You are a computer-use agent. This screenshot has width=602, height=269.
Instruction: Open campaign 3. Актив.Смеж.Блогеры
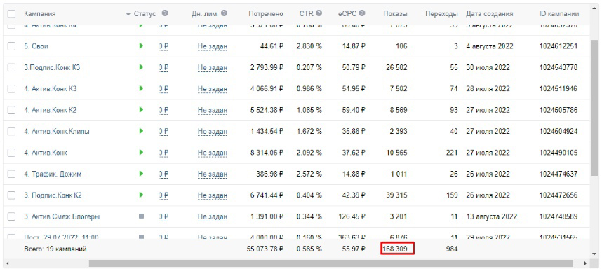point(62,216)
